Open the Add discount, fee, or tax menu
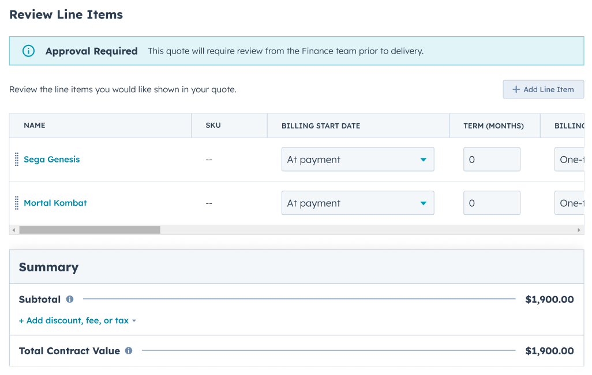 [77, 321]
